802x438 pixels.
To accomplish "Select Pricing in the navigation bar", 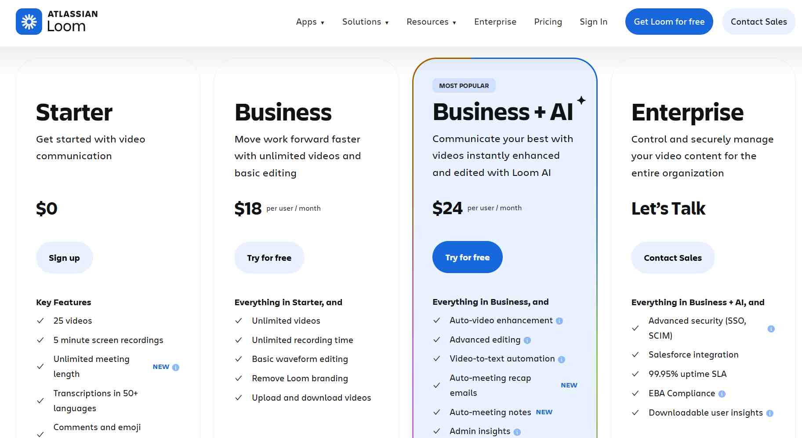I will 548,22.
